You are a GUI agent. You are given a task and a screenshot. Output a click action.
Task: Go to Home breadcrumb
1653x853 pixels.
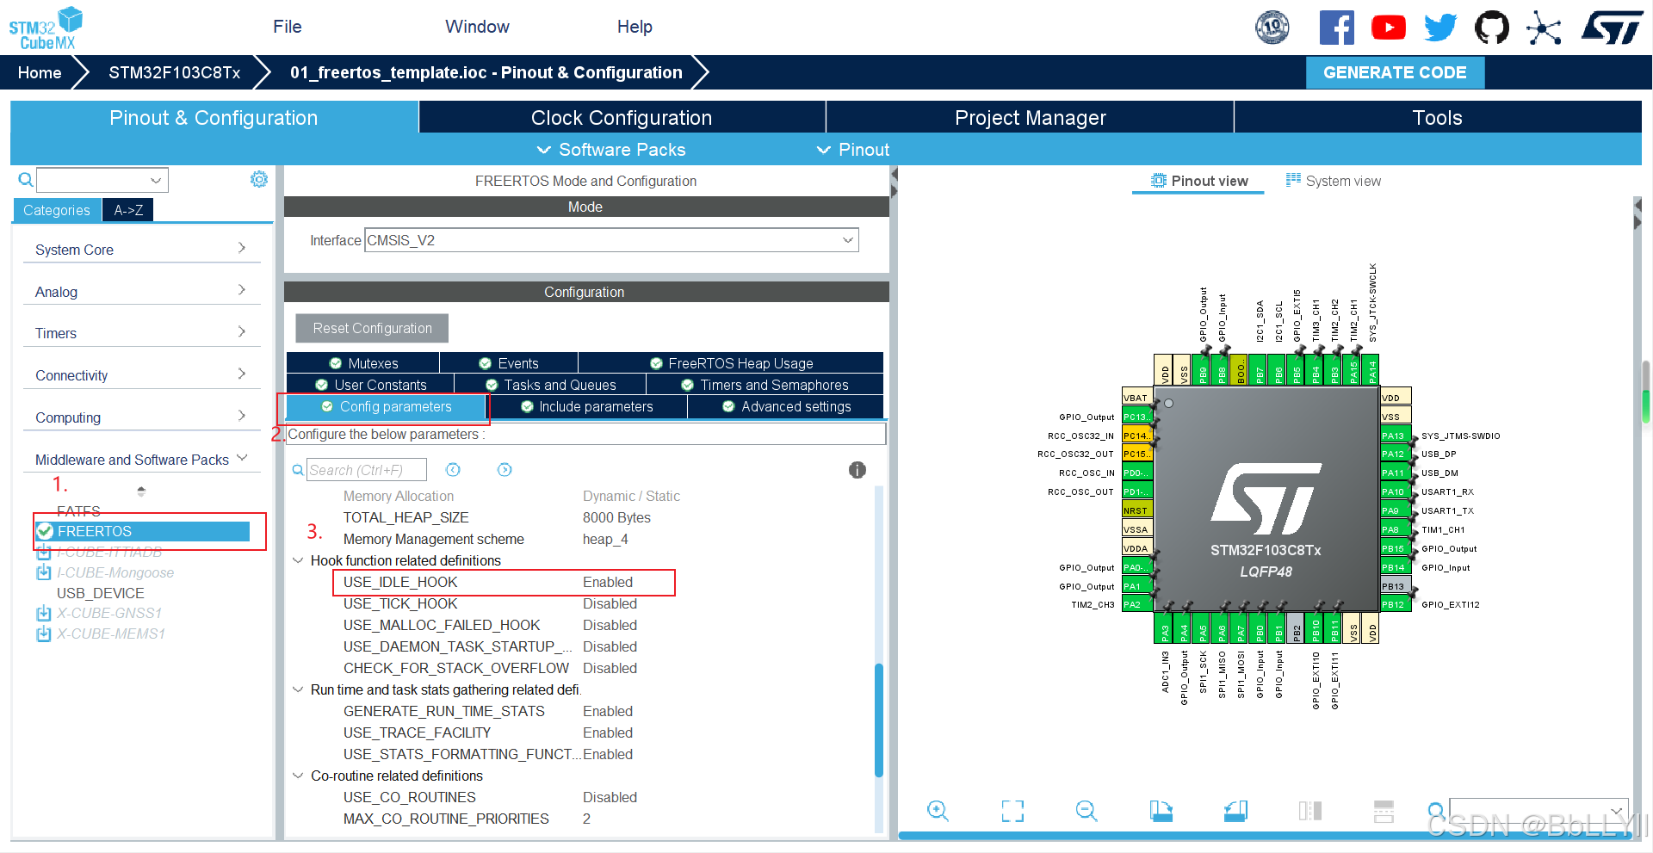click(x=40, y=72)
